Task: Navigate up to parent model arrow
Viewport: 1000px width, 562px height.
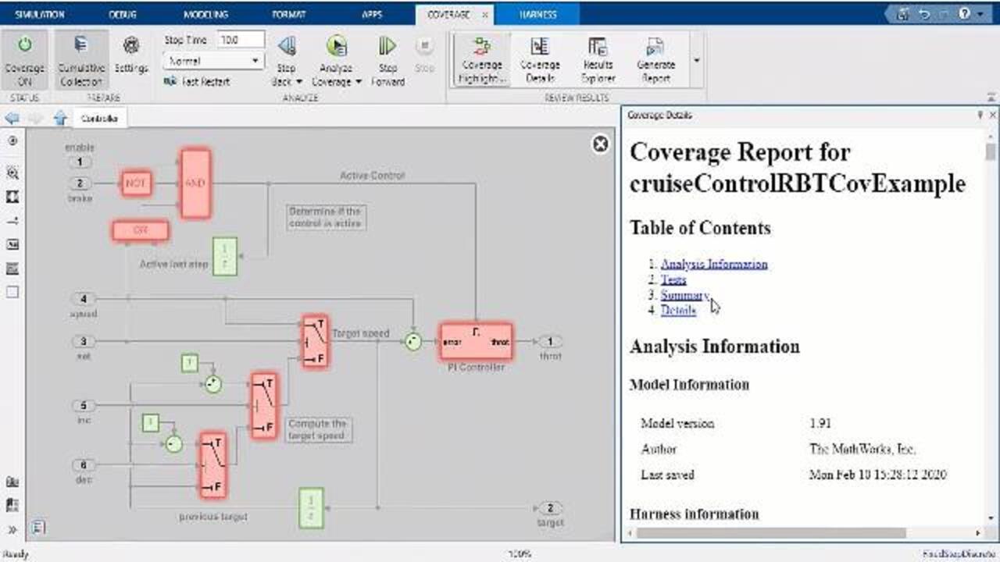Action: click(x=60, y=119)
